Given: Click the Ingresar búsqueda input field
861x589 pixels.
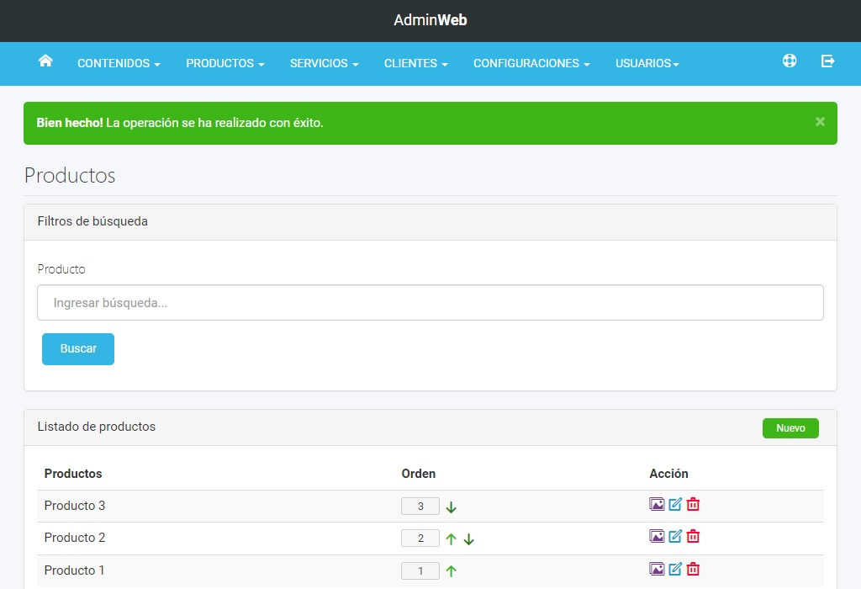Looking at the screenshot, I should [x=430, y=302].
